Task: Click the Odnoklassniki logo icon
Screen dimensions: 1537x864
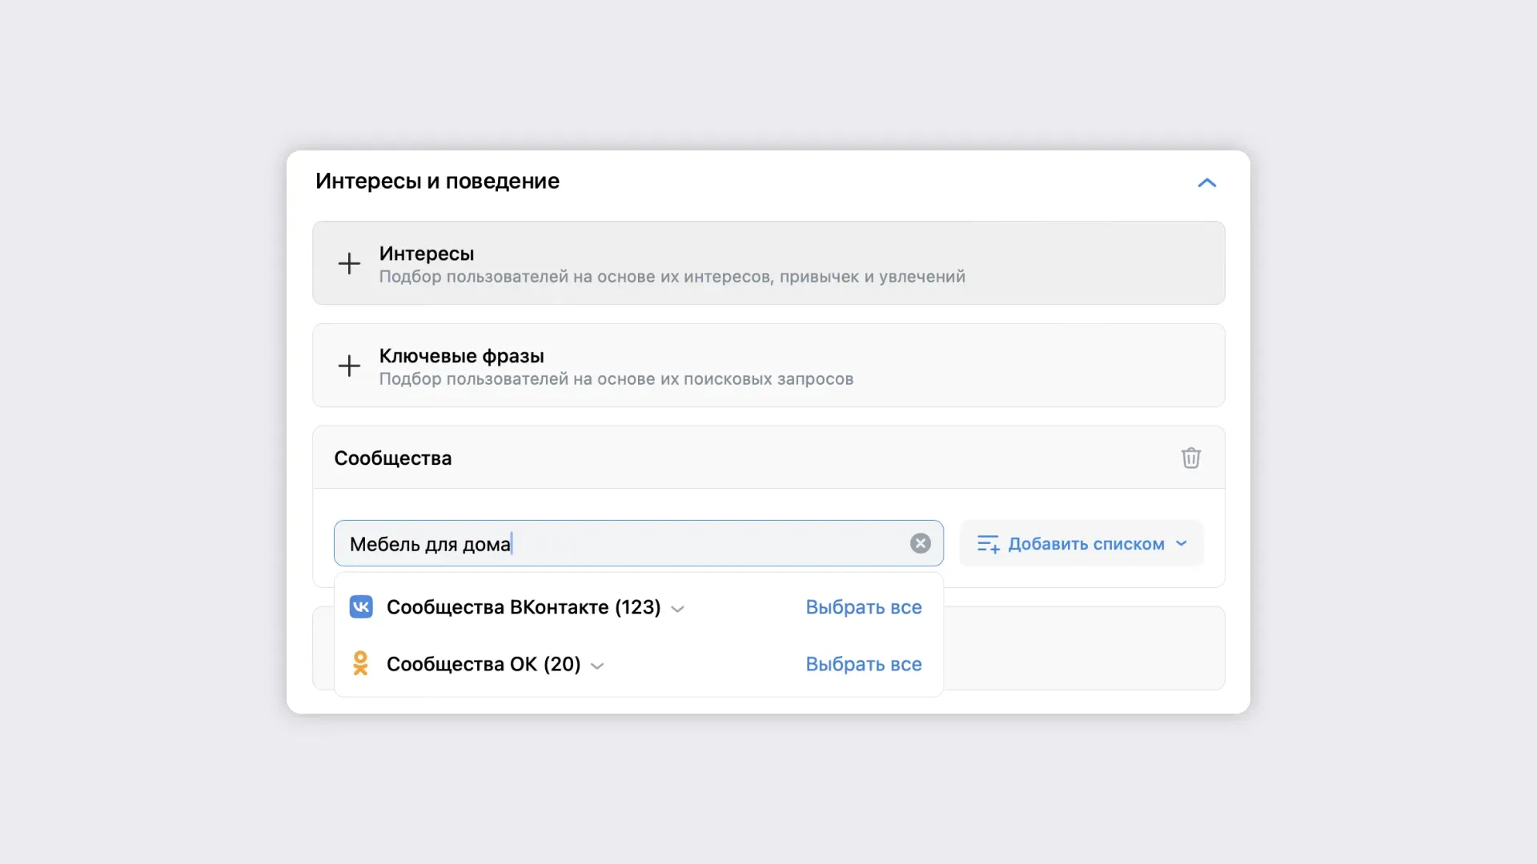Action: tap(360, 663)
